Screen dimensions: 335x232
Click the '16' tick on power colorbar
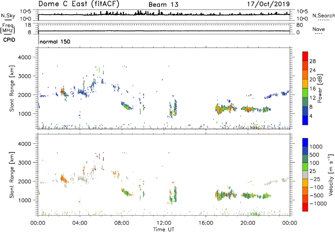point(312,89)
